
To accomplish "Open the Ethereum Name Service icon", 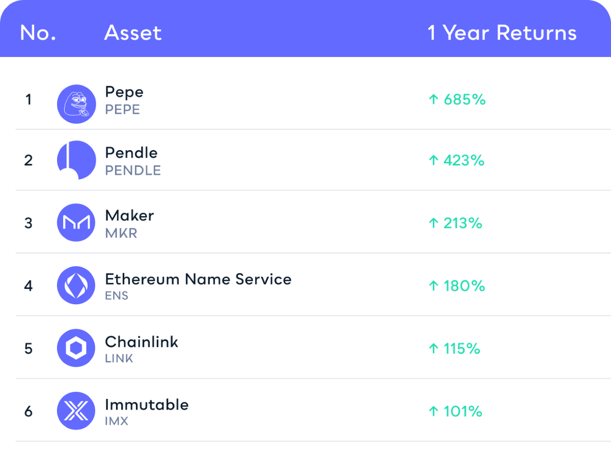I will coord(76,285).
